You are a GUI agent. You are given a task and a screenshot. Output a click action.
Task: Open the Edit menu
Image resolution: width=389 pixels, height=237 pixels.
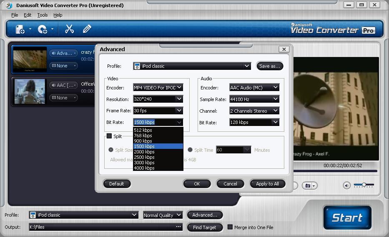click(28, 15)
